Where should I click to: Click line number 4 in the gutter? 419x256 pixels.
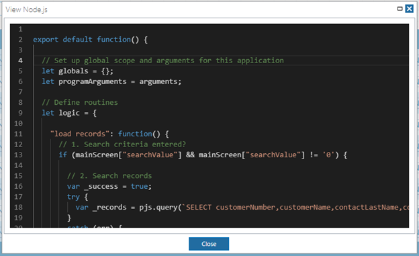[x=20, y=60]
